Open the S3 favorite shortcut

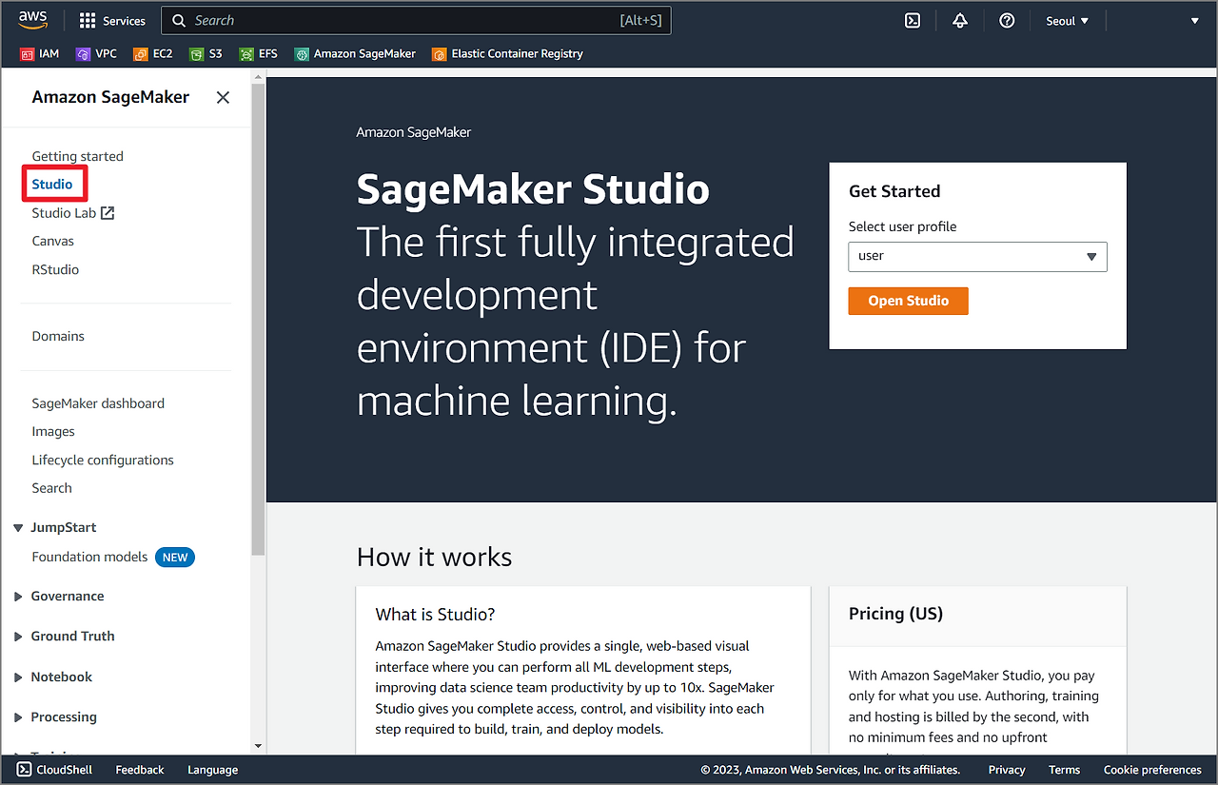tap(206, 53)
